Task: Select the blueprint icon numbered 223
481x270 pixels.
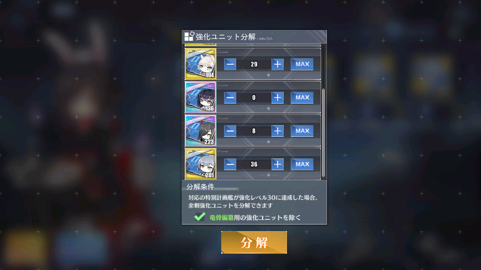Action: pyautogui.click(x=201, y=131)
